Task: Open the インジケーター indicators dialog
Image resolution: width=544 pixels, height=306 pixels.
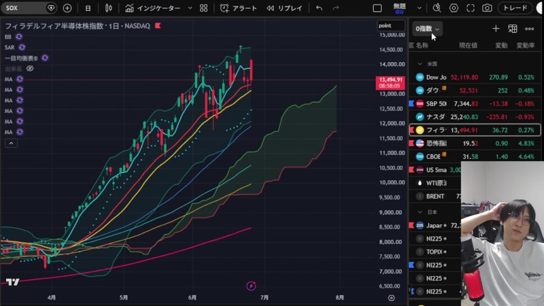Action: coord(152,8)
